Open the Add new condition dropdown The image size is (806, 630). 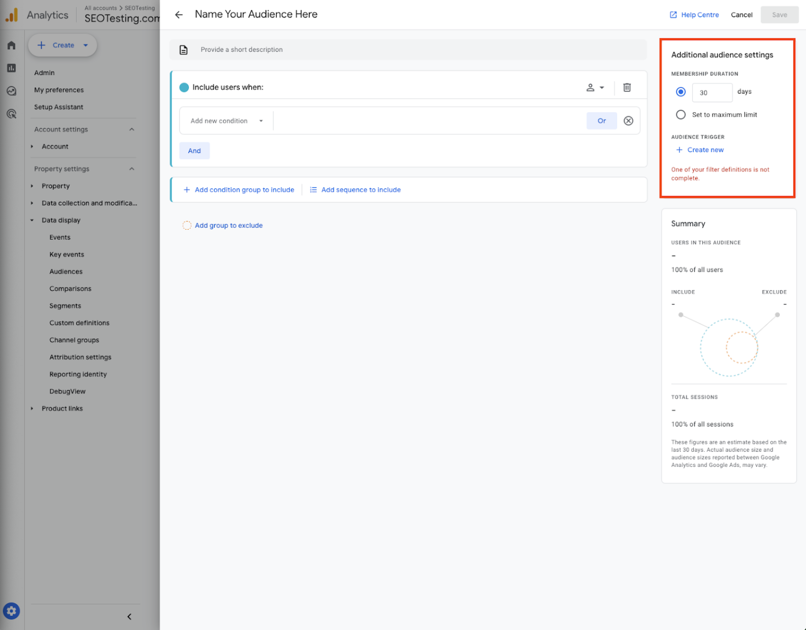pyautogui.click(x=227, y=121)
